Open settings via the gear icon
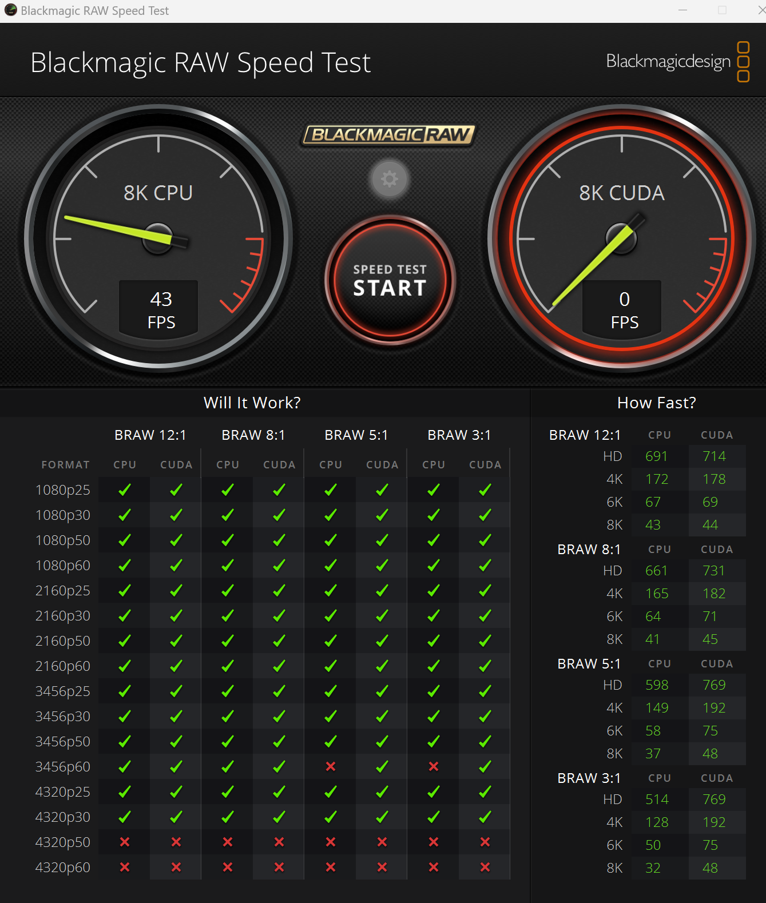This screenshot has width=766, height=903. (390, 179)
